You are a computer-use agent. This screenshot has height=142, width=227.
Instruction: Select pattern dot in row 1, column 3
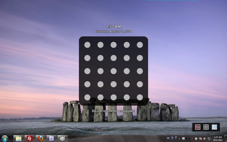pyautogui.click(x=113, y=45)
